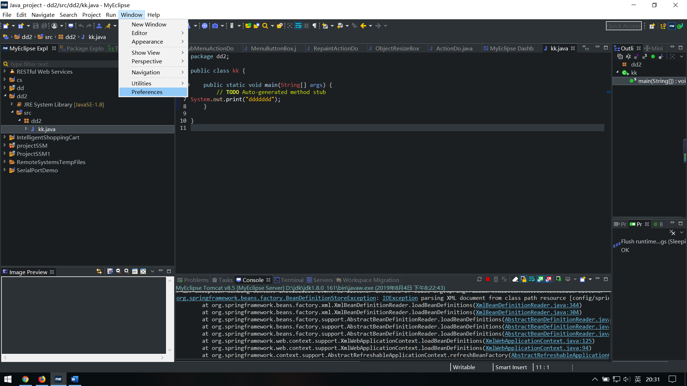This screenshot has height=386, width=687.
Task: Click the camera snapshot toolbar icon
Action: [215, 26]
